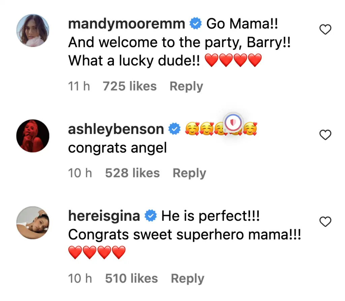Click the red shield overlay icon
The height and width of the screenshot is (301, 345).
233,123
